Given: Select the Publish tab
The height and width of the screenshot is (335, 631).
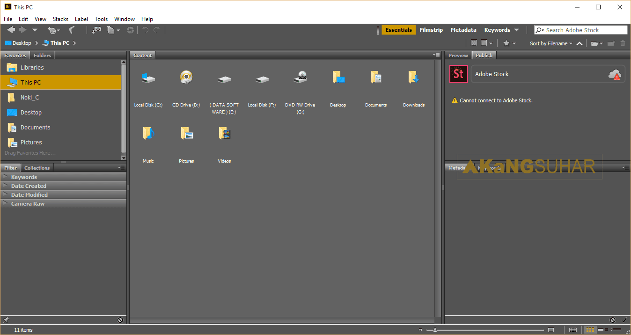Looking at the screenshot, I should click(484, 55).
